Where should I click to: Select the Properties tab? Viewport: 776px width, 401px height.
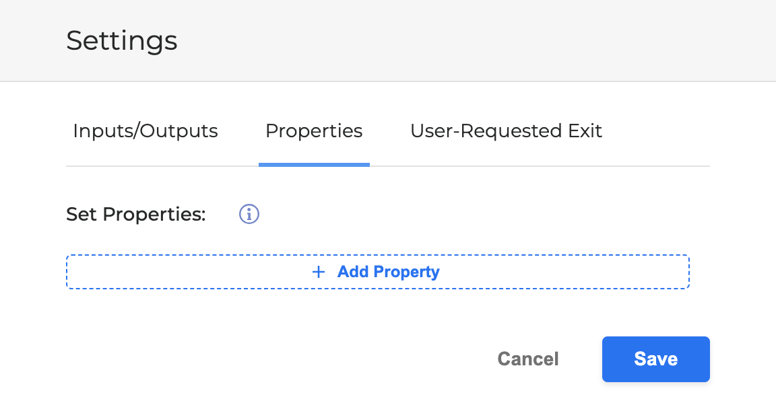pos(314,131)
